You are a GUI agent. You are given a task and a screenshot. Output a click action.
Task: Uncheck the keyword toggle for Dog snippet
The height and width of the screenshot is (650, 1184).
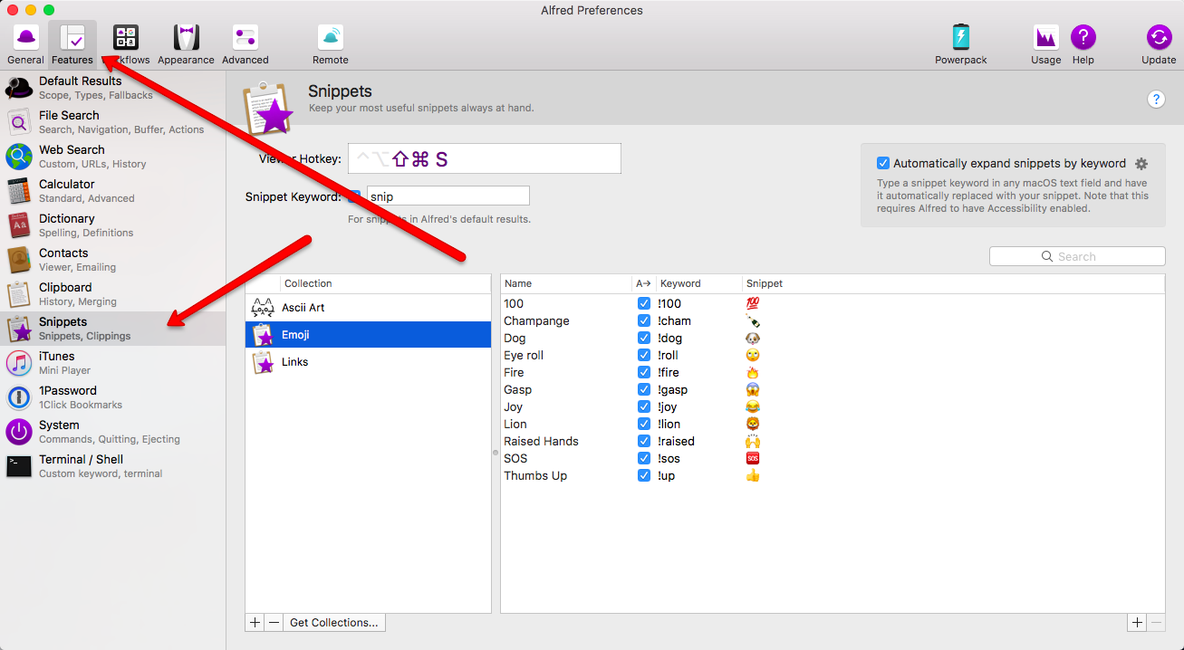[643, 338]
